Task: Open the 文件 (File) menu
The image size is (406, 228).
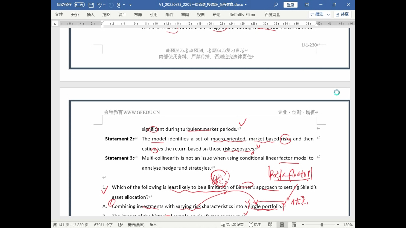Action: [59, 15]
